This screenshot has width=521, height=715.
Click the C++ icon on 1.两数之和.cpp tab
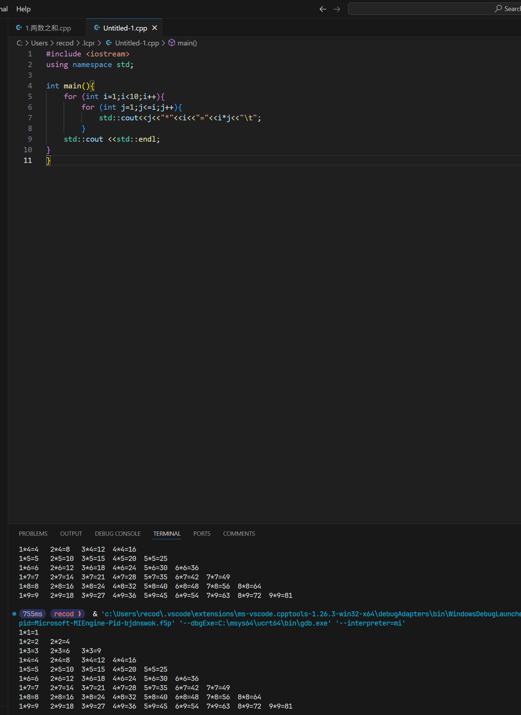(x=19, y=28)
